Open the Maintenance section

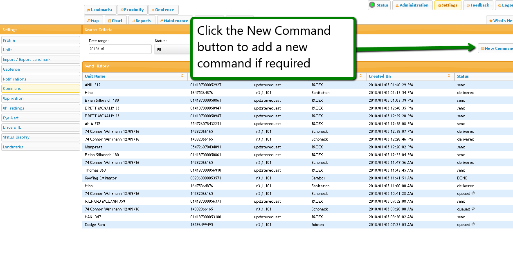click(x=174, y=21)
